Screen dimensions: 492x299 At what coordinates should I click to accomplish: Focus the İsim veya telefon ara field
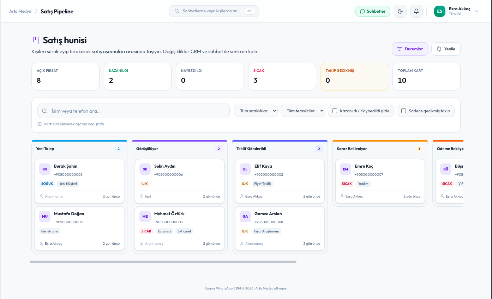point(133,111)
